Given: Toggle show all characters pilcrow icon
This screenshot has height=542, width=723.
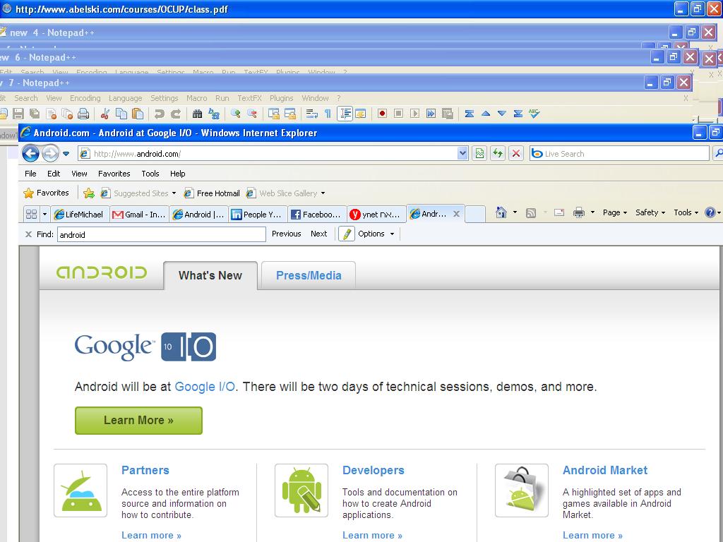Looking at the screenshot, I should pos(328,114).
